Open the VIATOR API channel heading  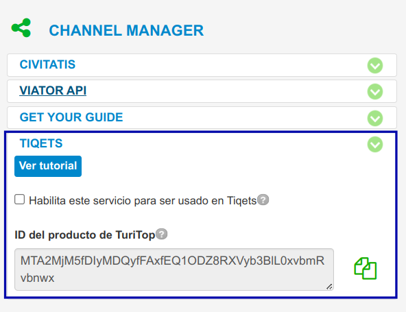click(53, 91)
